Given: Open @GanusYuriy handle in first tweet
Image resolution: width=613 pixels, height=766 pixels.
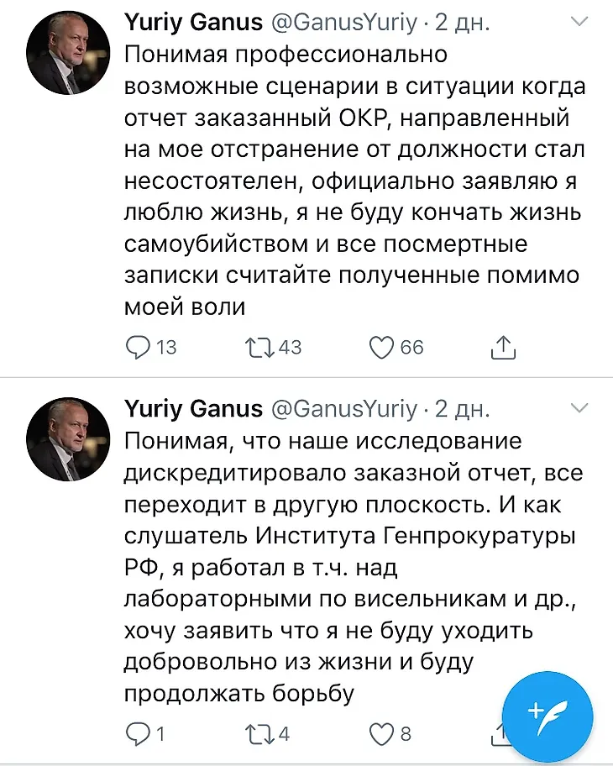Looking at the screenshot, I should (x=343, y=23).
